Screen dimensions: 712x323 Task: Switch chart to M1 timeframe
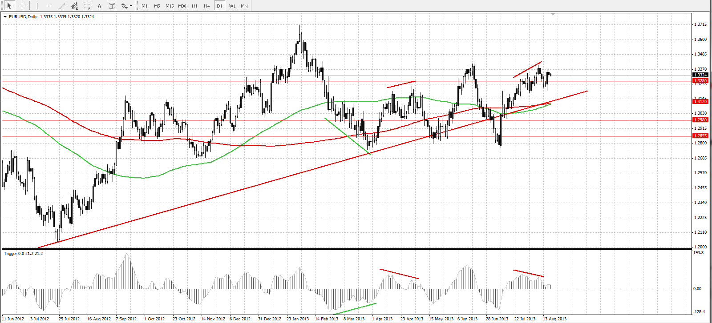pos(145,6)
